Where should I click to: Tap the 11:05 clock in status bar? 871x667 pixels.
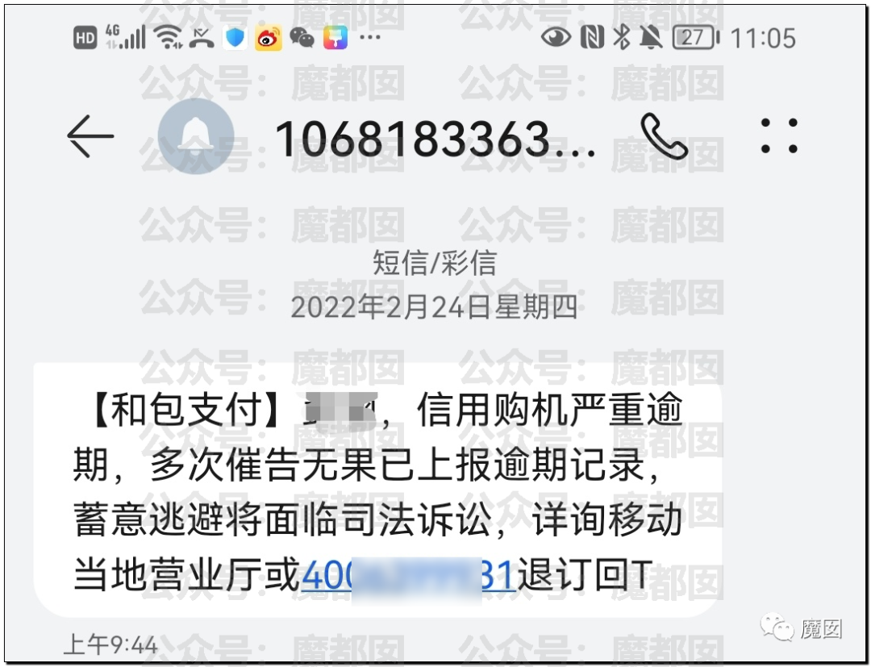763,39
